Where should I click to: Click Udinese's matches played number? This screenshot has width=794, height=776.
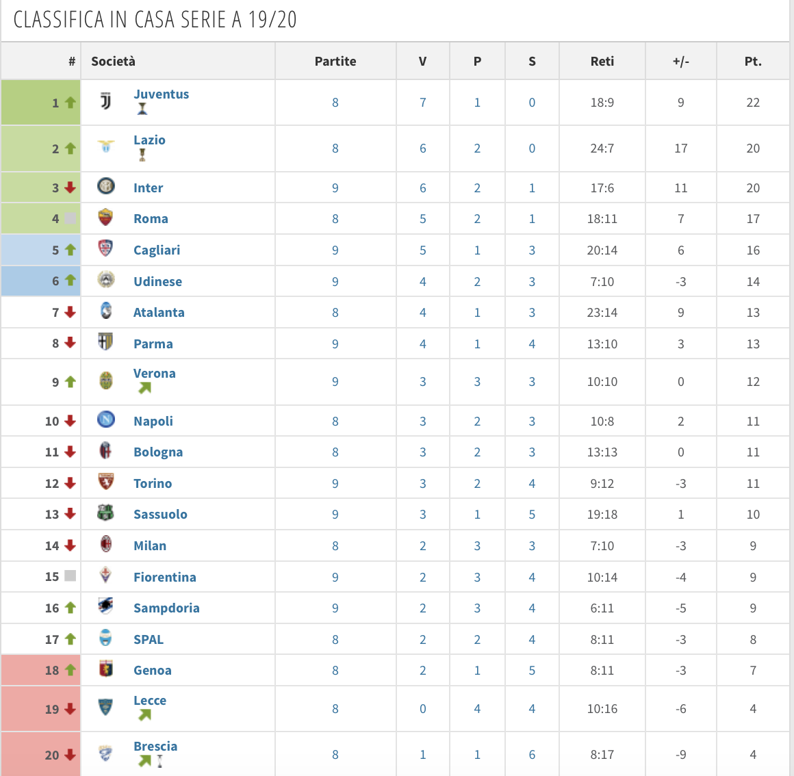click(x=335, y=282)
